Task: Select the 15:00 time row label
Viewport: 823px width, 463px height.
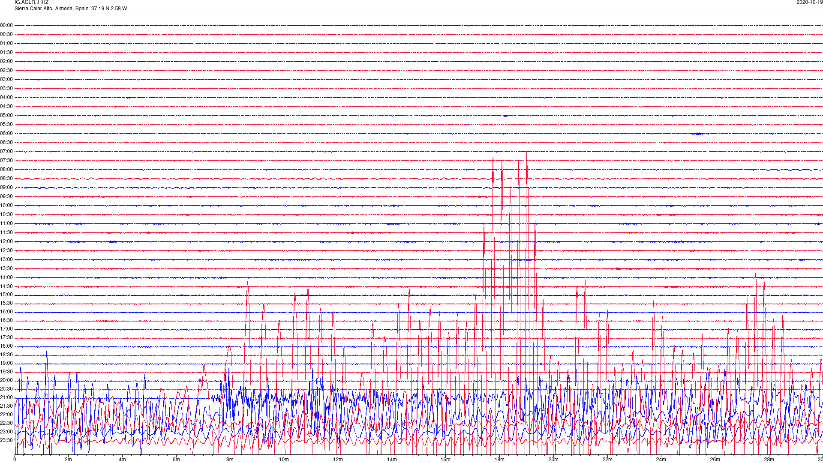Action: tap(6, 295)
